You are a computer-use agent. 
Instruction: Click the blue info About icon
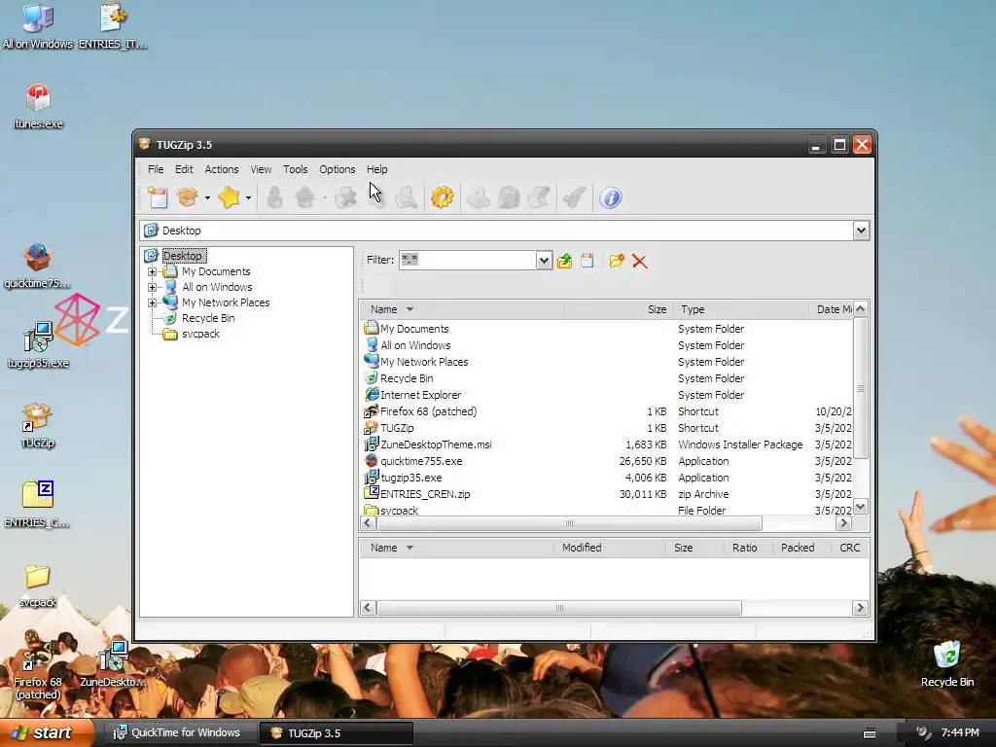pos(611,197)
